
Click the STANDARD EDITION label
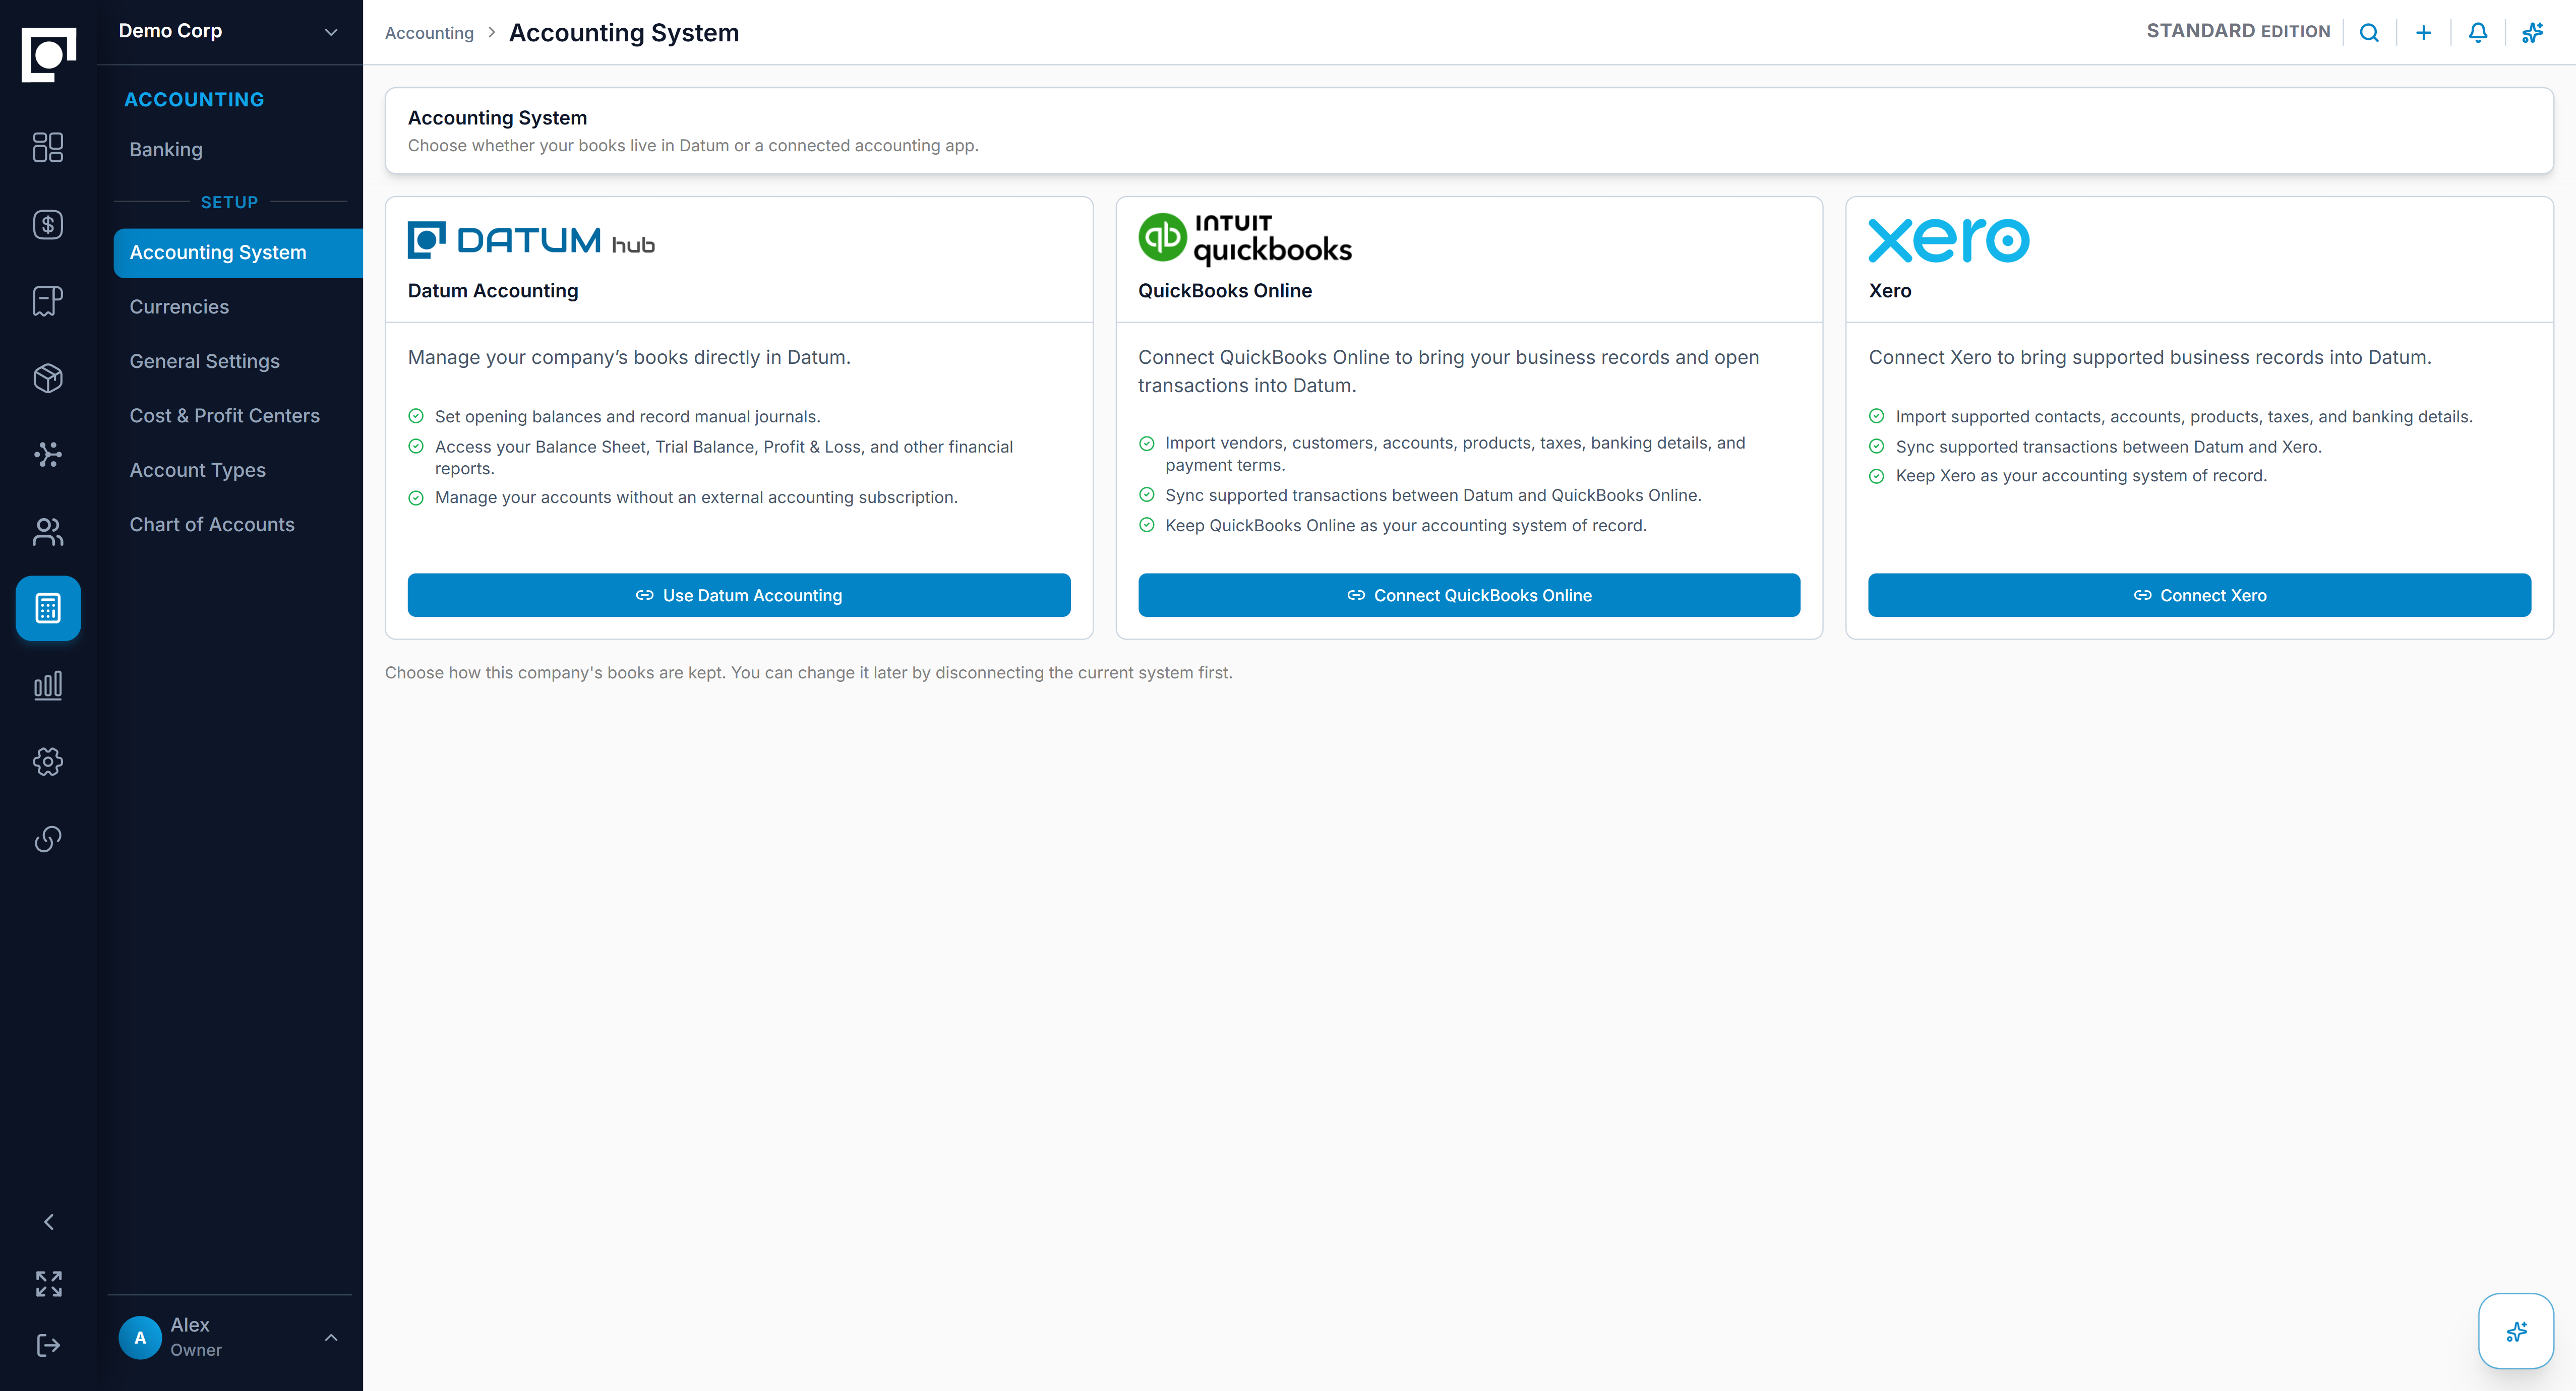click(2238, 32)
